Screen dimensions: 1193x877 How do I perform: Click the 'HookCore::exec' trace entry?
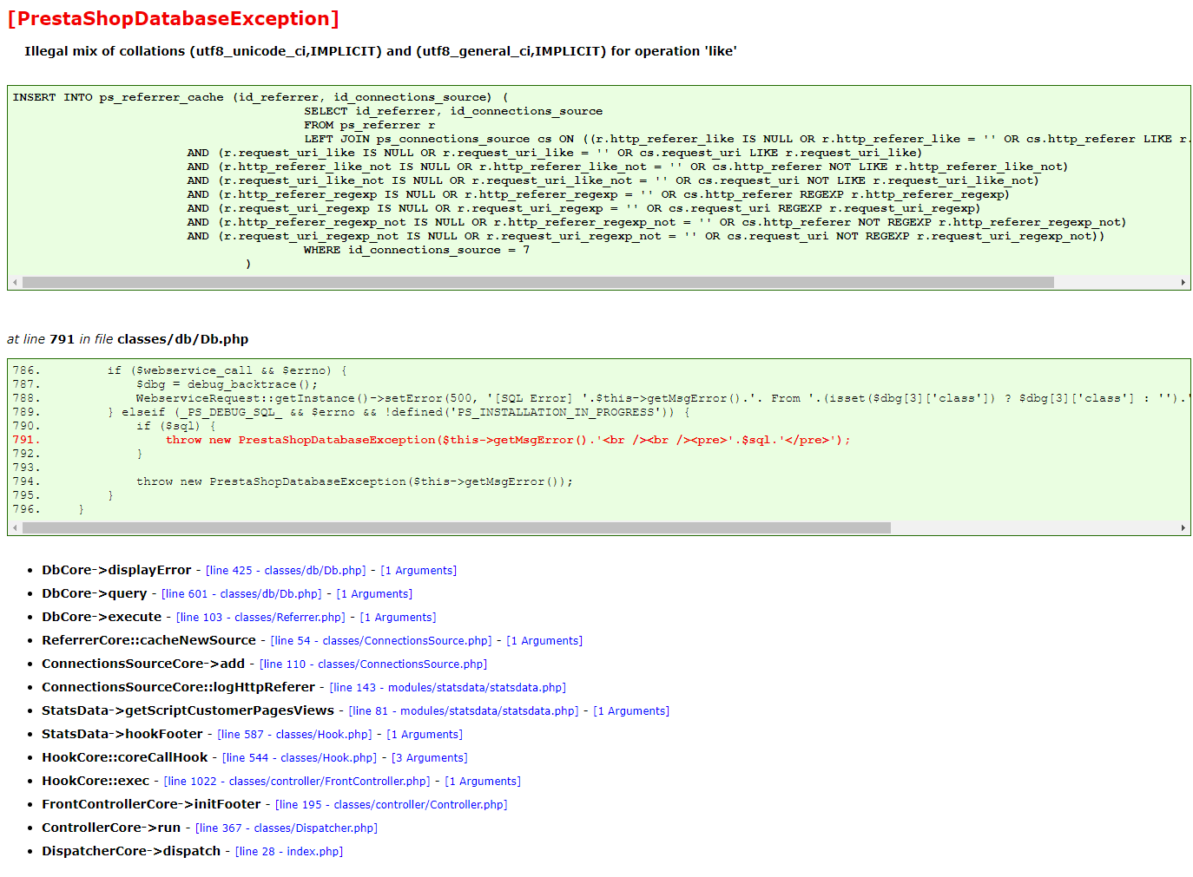pos(96,781)
